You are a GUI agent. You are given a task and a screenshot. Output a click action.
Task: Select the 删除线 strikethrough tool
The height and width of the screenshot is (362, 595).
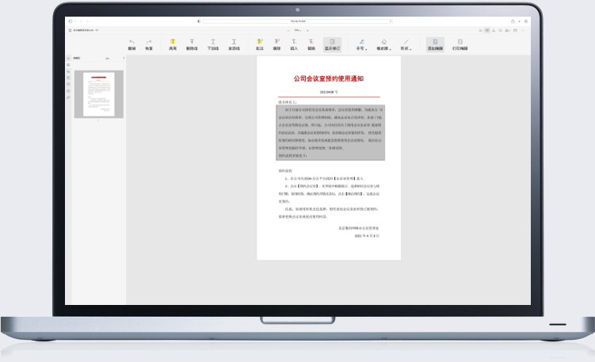[192, 44]
